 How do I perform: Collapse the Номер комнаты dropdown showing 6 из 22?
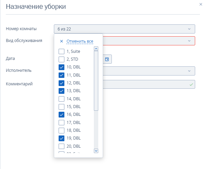pos(124,29)
